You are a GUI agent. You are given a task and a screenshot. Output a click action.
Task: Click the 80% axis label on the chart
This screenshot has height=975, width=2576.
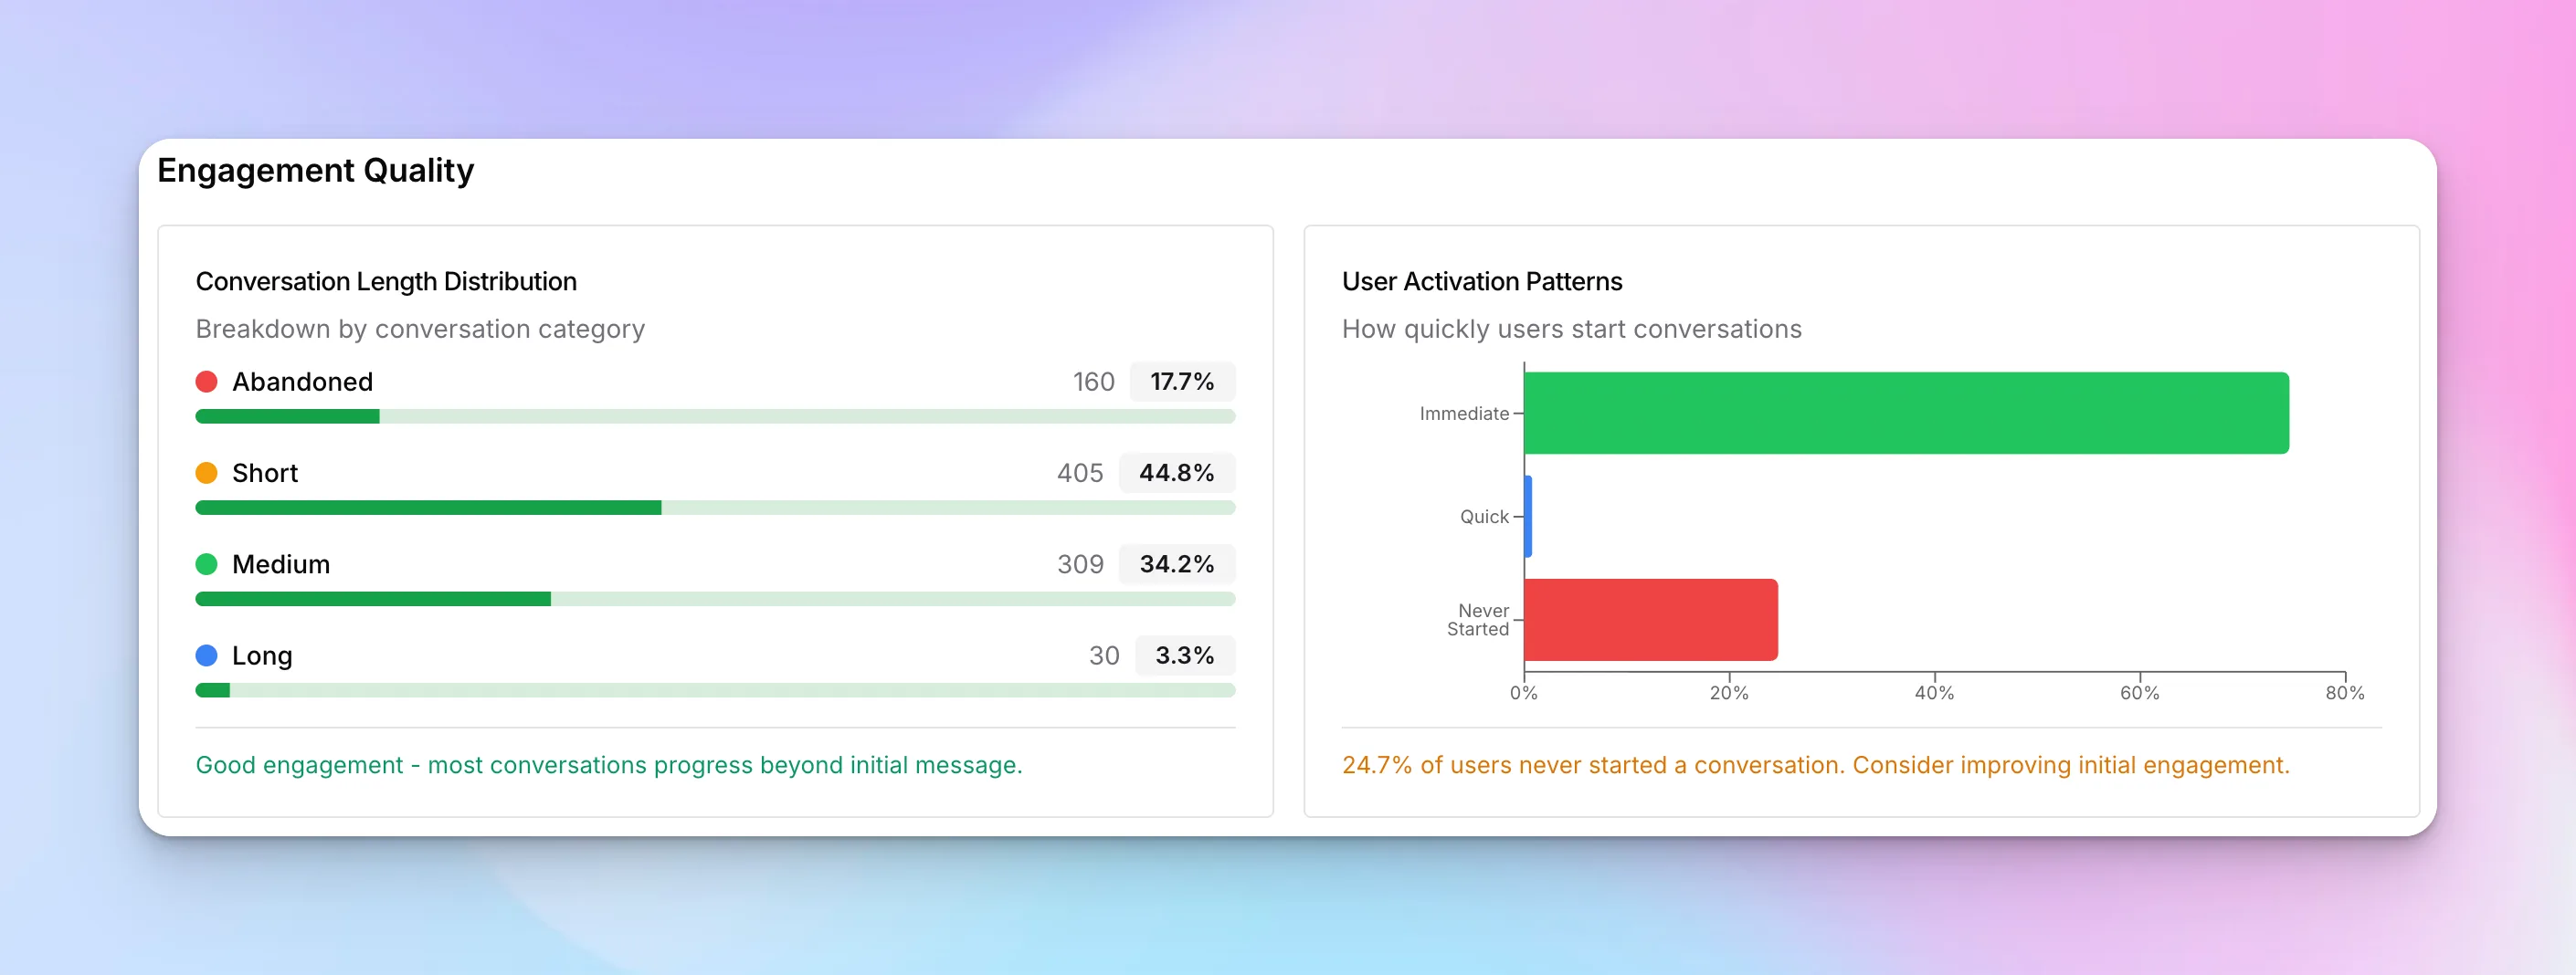[x=2343, y=691]
